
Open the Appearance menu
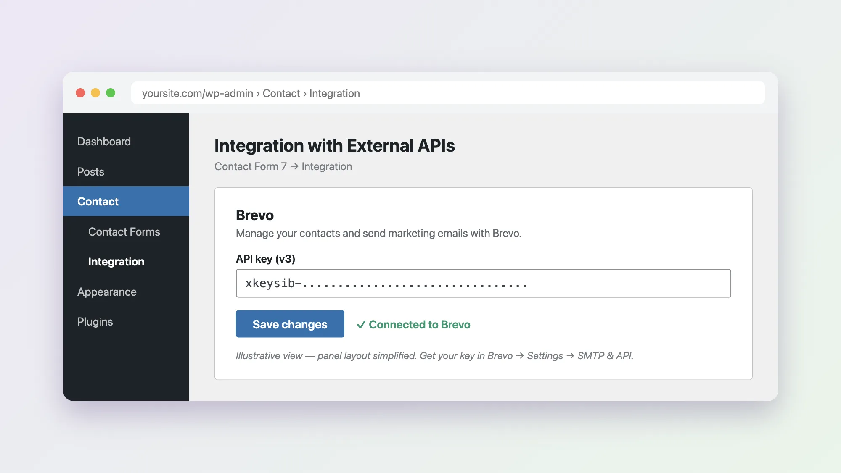107,292
